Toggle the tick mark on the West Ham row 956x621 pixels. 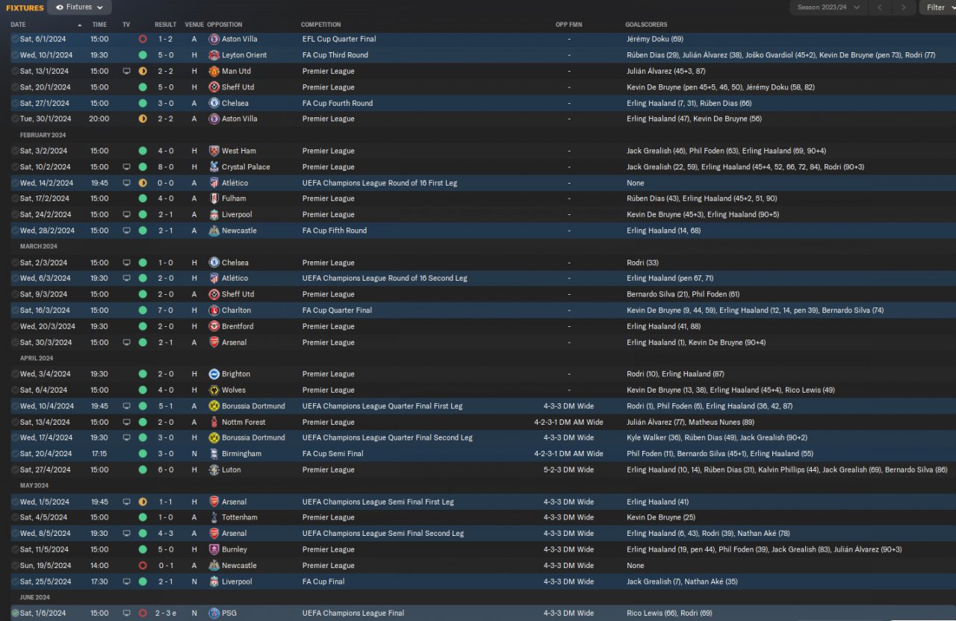[x=15, y=151]
